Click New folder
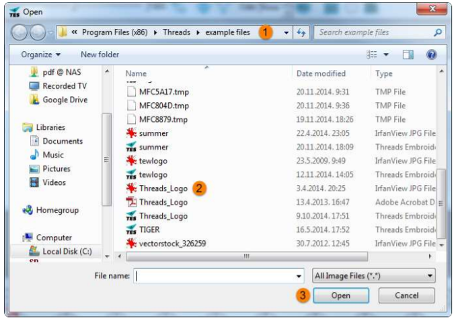458x323 pixels. point(100,55)
